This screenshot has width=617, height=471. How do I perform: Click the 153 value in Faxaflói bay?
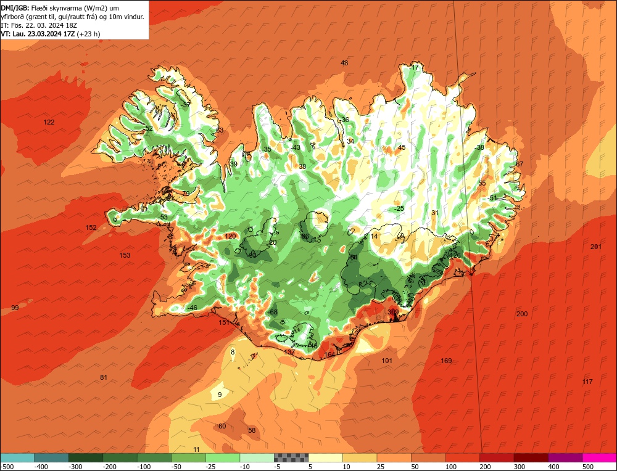tap(125, 256)
